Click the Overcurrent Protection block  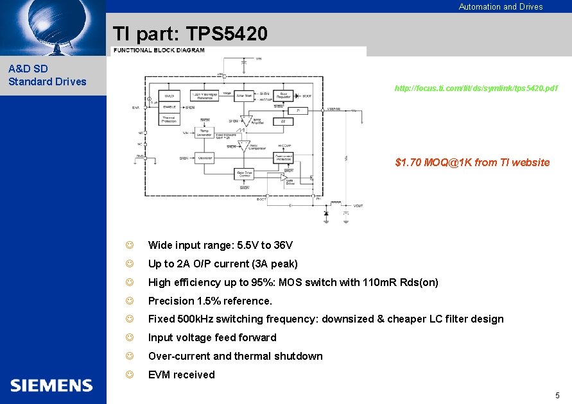tap(283, 158)
